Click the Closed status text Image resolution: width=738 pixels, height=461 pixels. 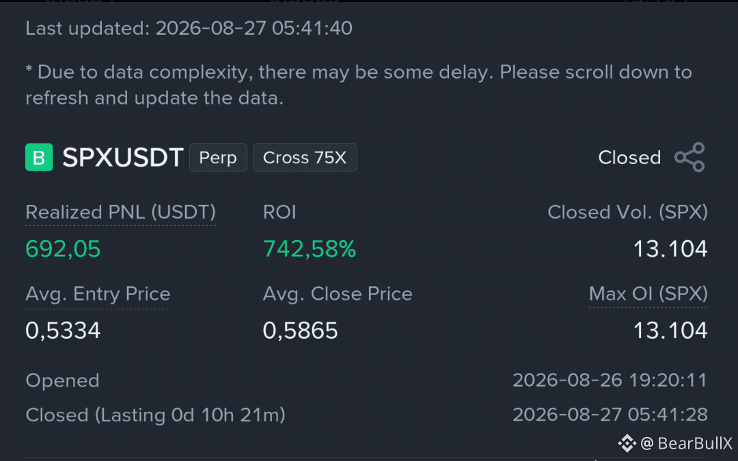click(x=629, y=158)
